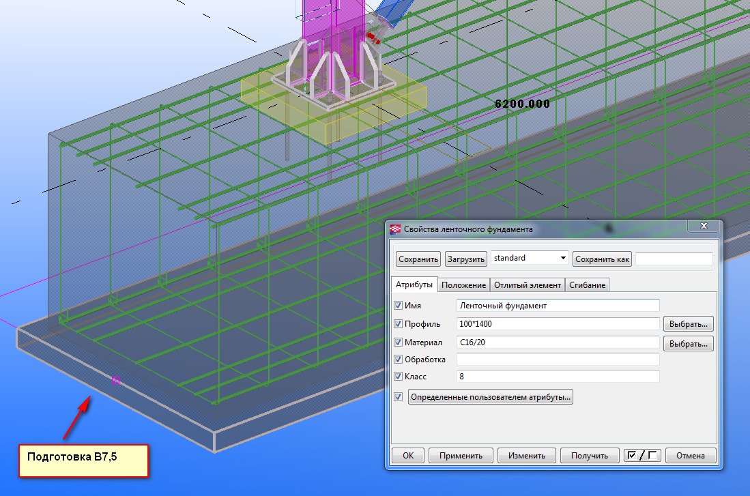The height and width of the screenshot is (496, 750).
Task: Close the strip footing properties dialog
Action: (701, 227)
